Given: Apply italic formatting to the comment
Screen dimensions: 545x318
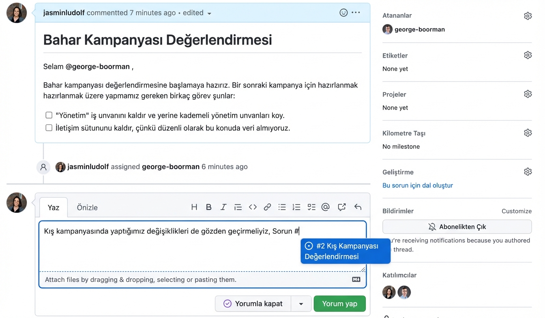Looking at the screenshot, I should (223, 207).
